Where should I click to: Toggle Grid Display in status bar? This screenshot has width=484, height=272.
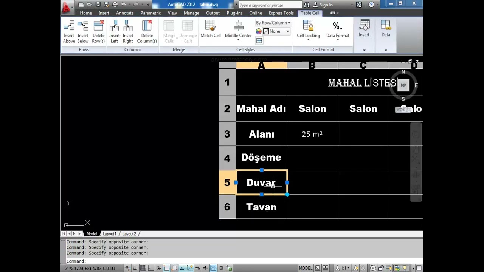(143, 268)
